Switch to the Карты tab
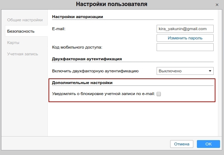The height and width of the screenshot is (155, 224). (13, 43)
